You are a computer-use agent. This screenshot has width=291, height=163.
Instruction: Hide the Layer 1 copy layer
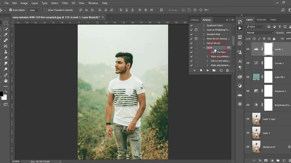tap(248, 119)
